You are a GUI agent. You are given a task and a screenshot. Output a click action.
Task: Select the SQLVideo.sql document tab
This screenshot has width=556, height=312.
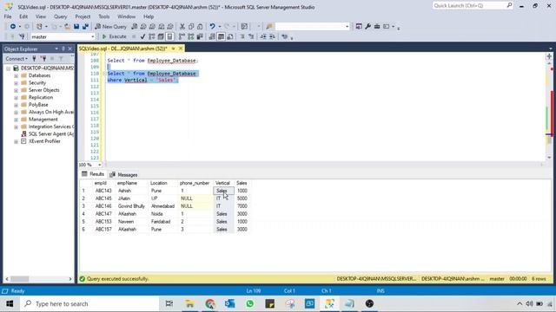[122, 49]
